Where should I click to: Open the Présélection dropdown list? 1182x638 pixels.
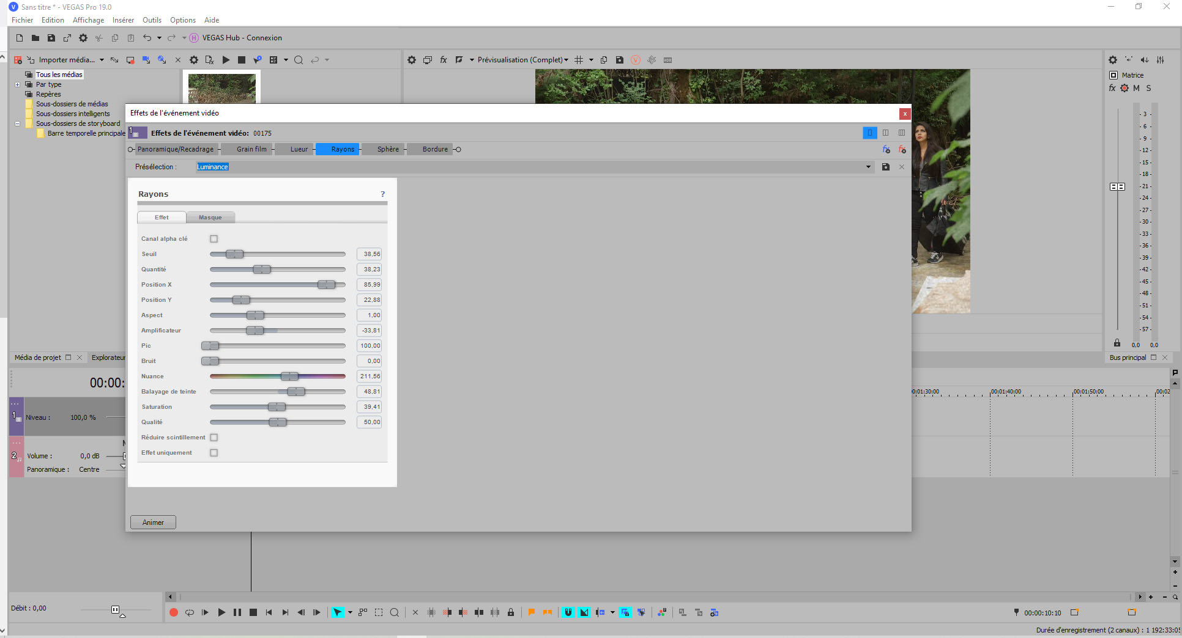(x=868, y=167)
